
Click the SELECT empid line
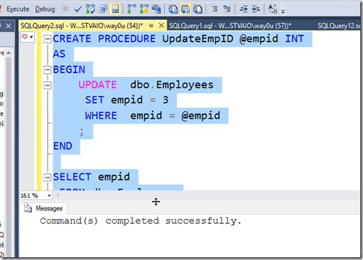91,177
